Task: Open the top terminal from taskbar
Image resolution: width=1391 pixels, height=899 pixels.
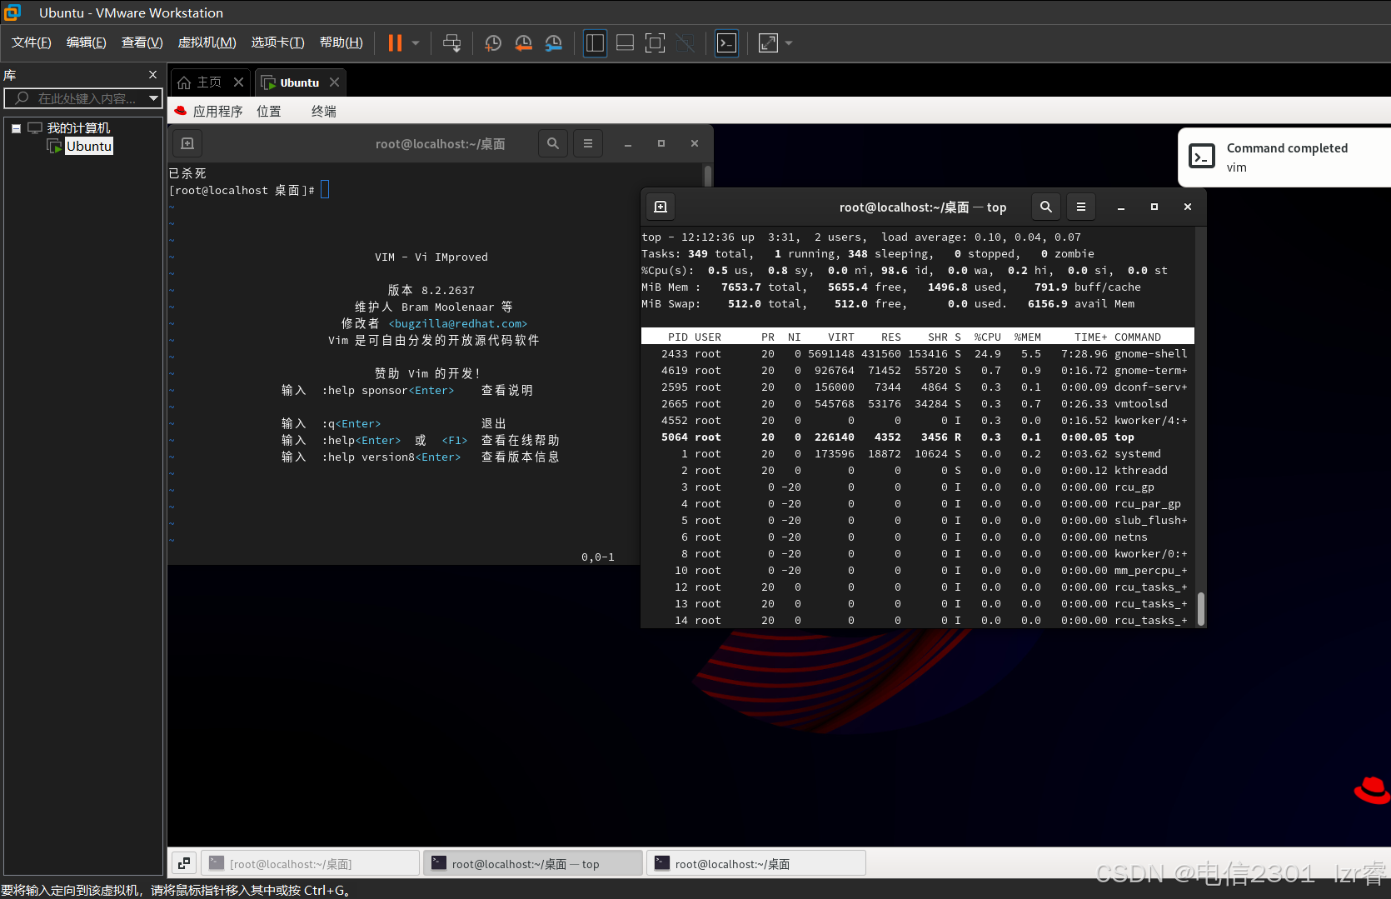Action: pyautogui.click(x=533, y=863)
